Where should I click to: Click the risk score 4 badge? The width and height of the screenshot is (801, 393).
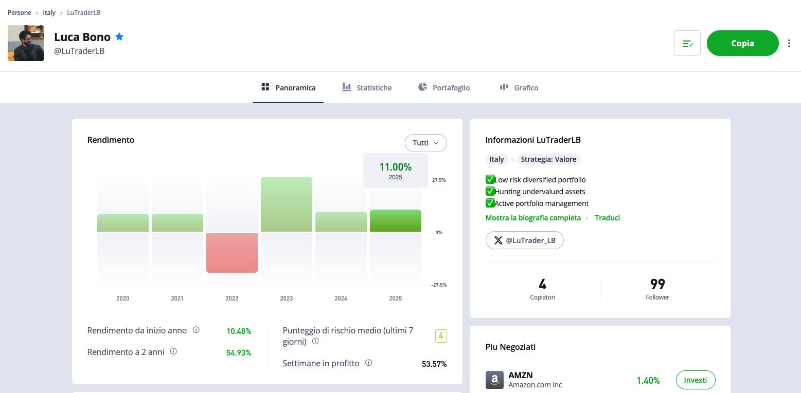(x=441, y=336)
